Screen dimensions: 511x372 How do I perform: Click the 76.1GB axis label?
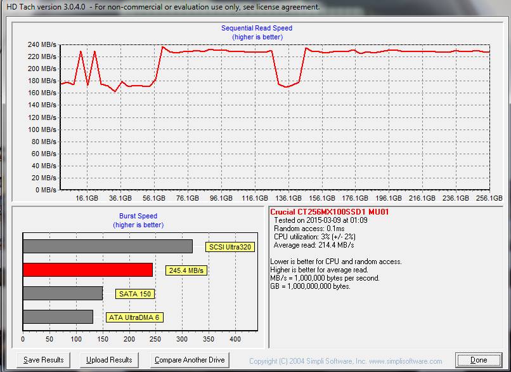188,198
